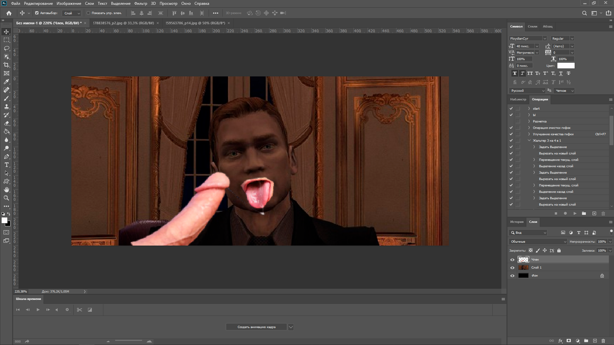614x345 pixels.
Task: Open the Обычные blend mode dropdown
Action: click(x=538, y=242)
